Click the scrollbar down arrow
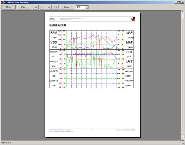The width and height of the screenshot is (185, 145). click(182, 139)
